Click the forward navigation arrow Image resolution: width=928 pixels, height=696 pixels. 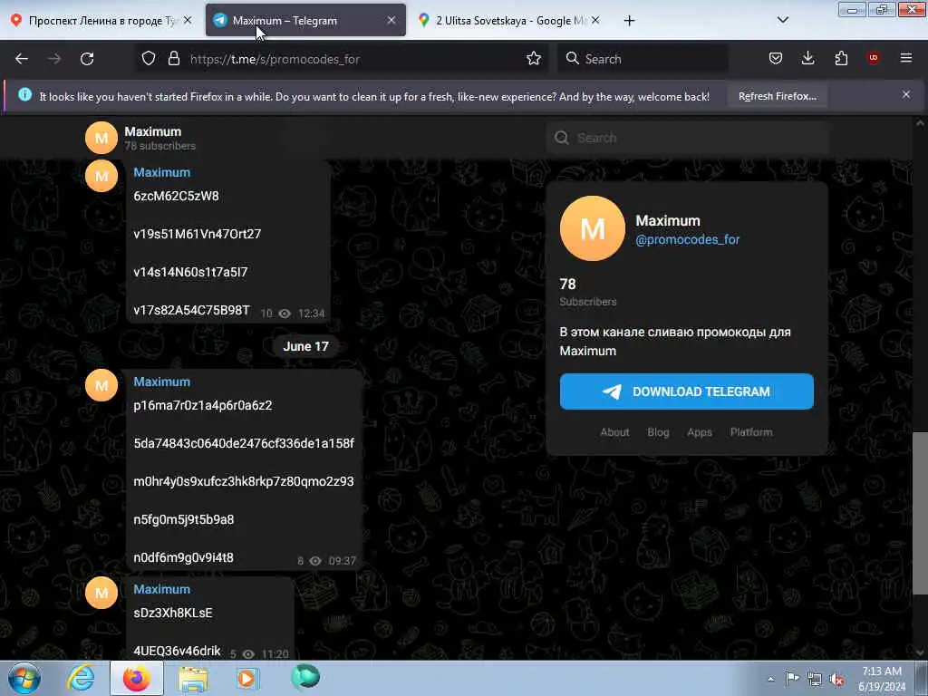click(x=53, y=59)
